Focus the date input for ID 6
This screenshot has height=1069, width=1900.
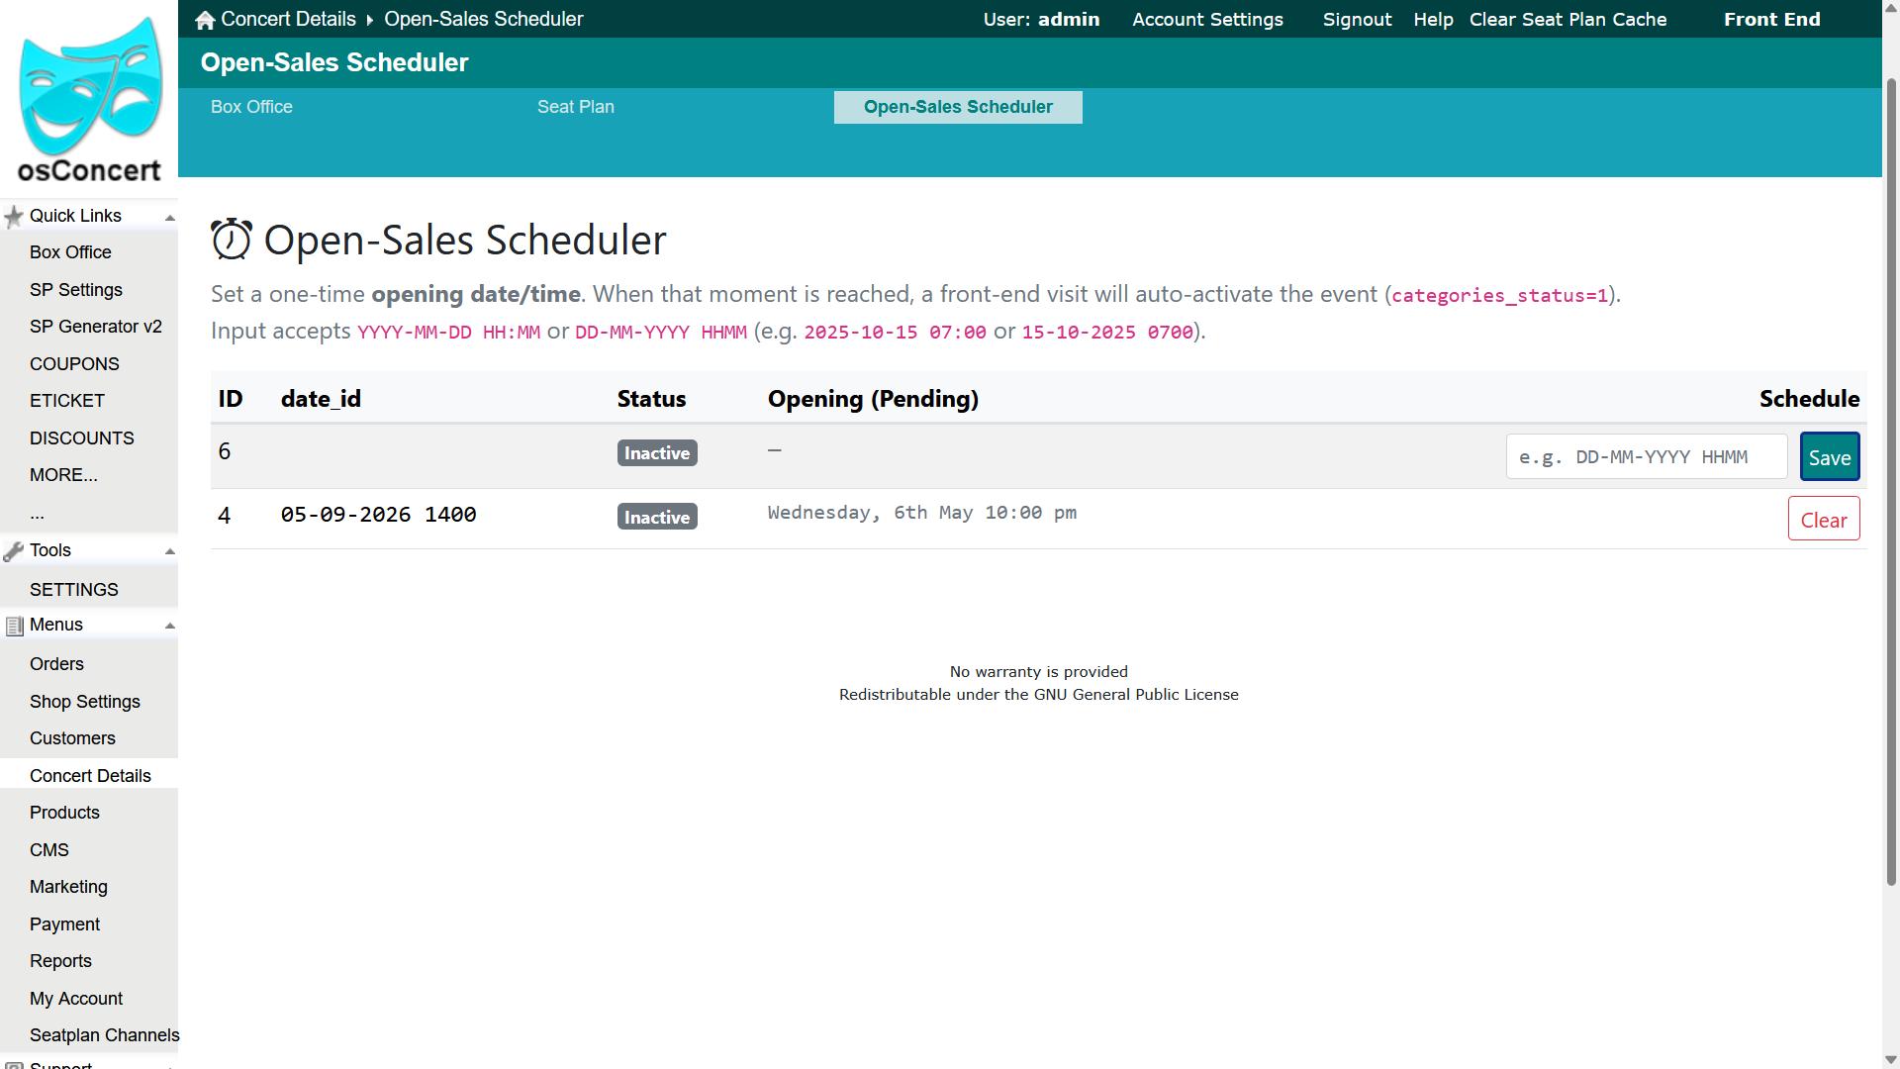click(x=1647, y=456)
